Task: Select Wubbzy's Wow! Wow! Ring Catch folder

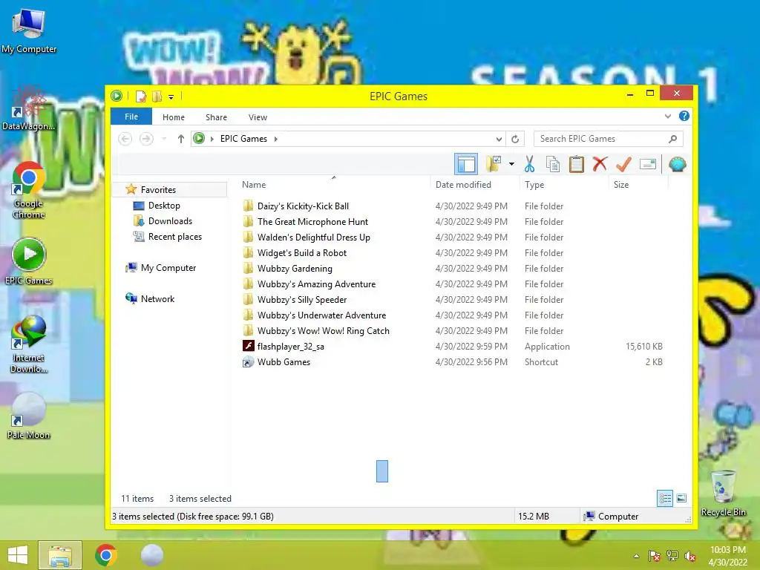Action: pos(324,330)
